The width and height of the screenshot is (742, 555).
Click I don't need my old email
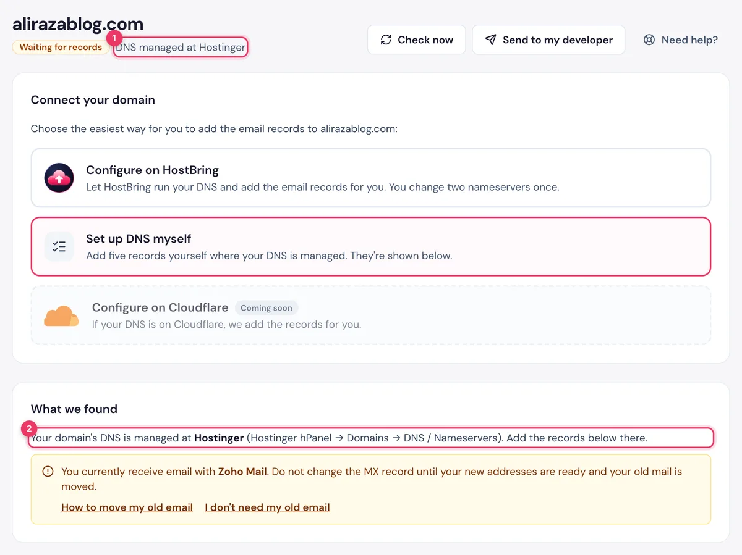[267, 507]
